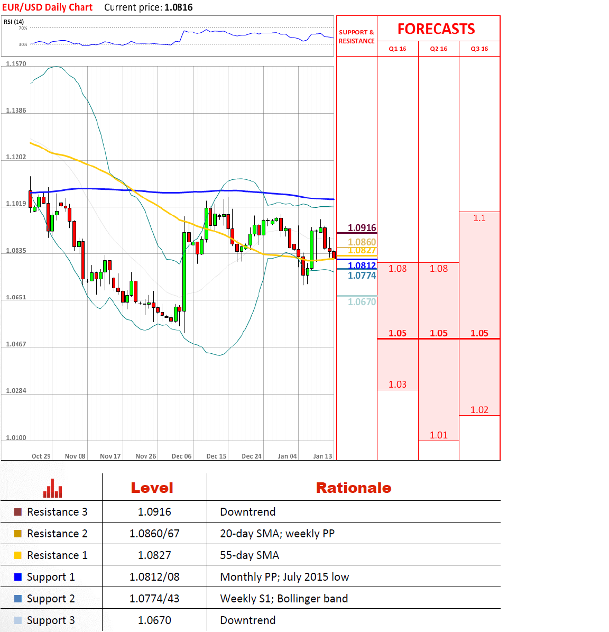Click the 1.0100 price axis label
Image resolution: width=609 pixels, height=632 pixels.
click(x=16, y=438)
